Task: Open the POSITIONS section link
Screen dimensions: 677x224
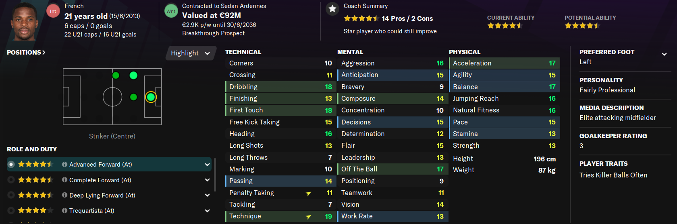Action: [x=26, y=53]
